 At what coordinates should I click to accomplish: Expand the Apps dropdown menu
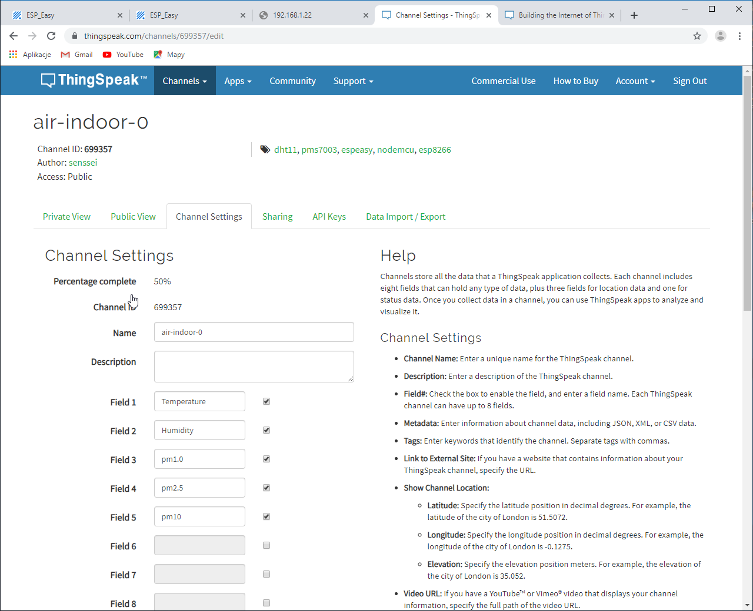(238, 80)
